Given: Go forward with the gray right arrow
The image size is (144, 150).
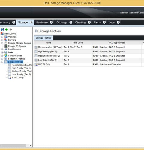Looking at the screenshot, I should (x=11, y=29).
